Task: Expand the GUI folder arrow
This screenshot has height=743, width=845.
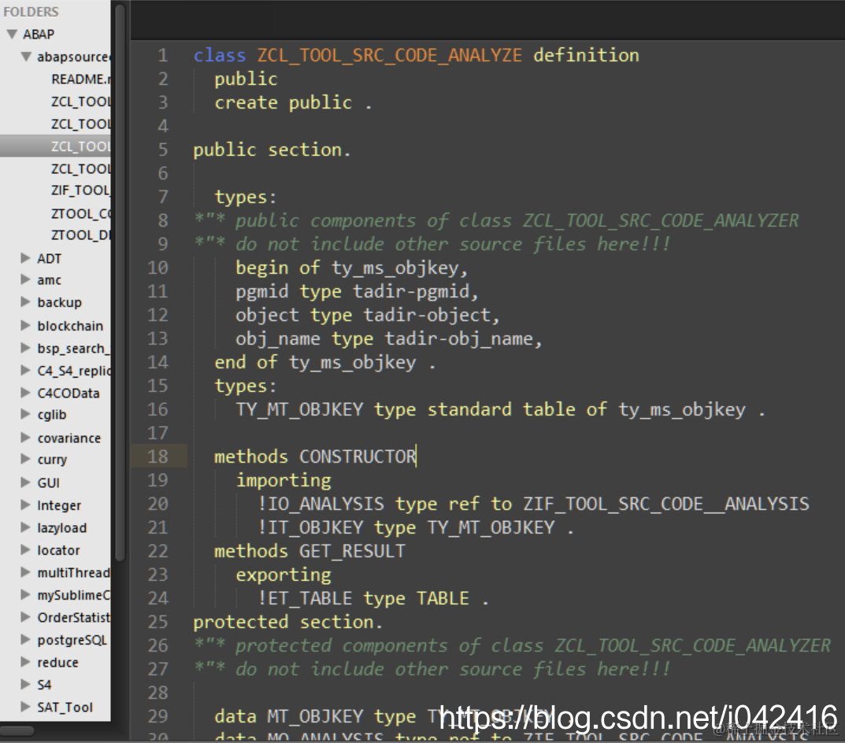Action: 25,482
